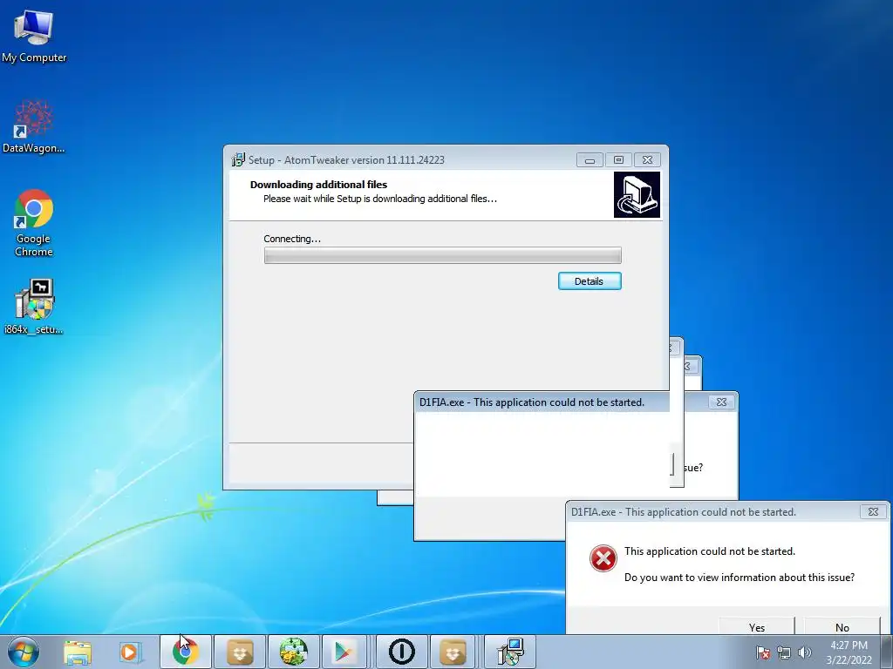Click the Setup - AtomTweaker title bar text
The width and height of the screenshot is (893, 669).
[x=346, y=160]
